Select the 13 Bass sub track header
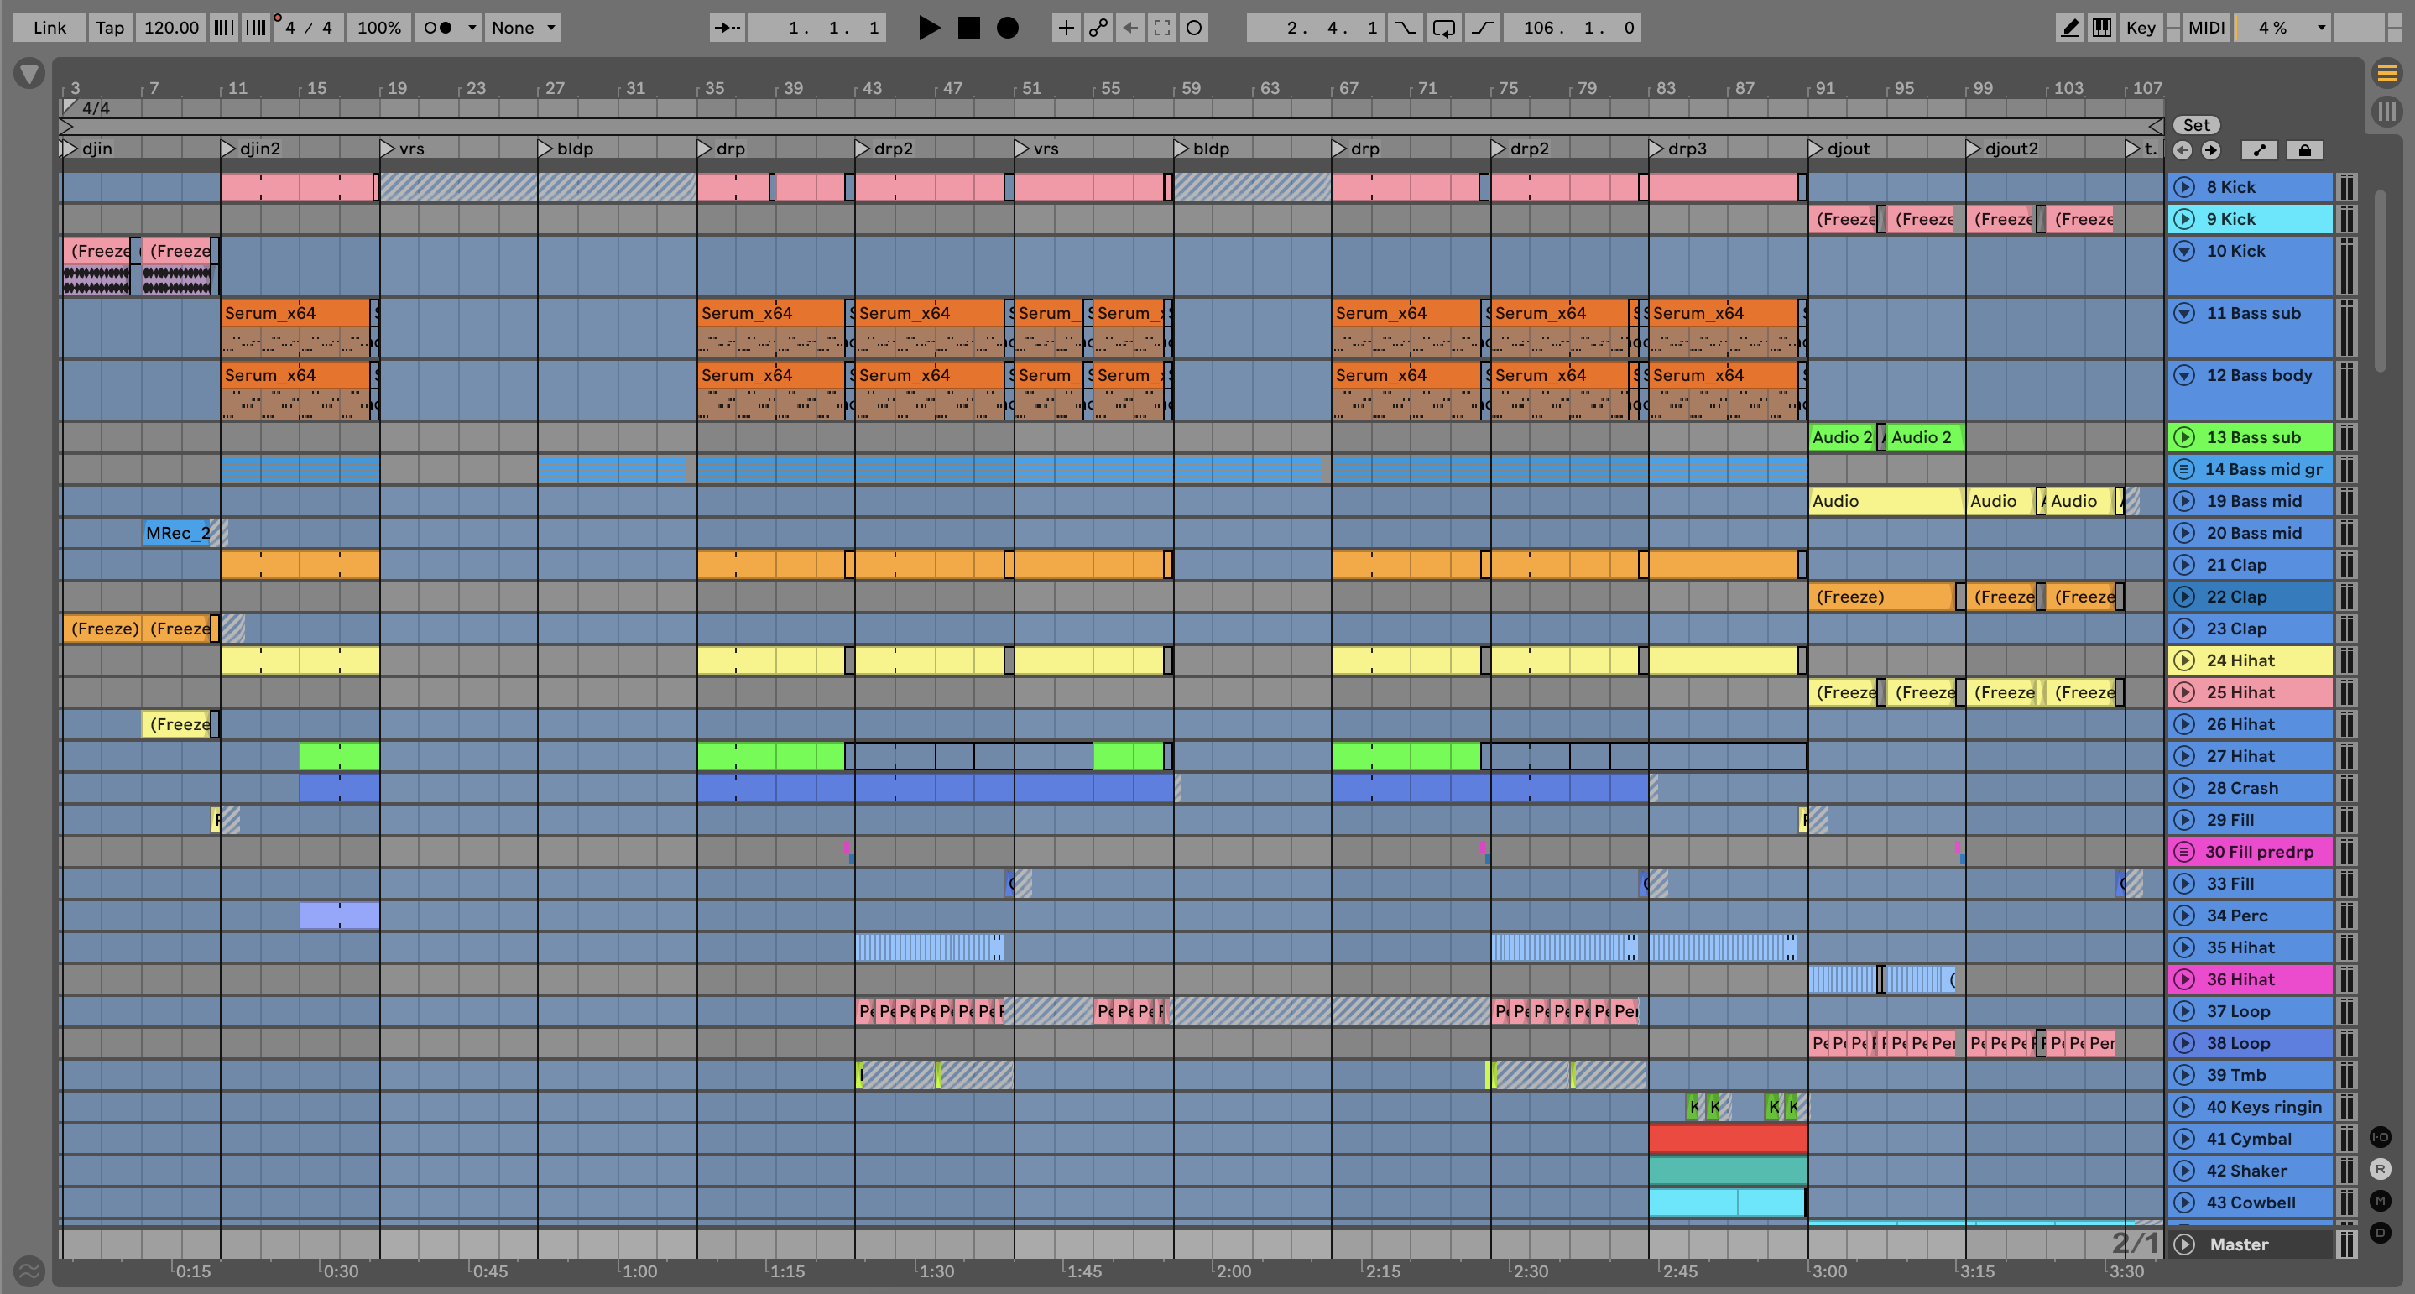The image size is (2415, 1294). click(2250, 437)
